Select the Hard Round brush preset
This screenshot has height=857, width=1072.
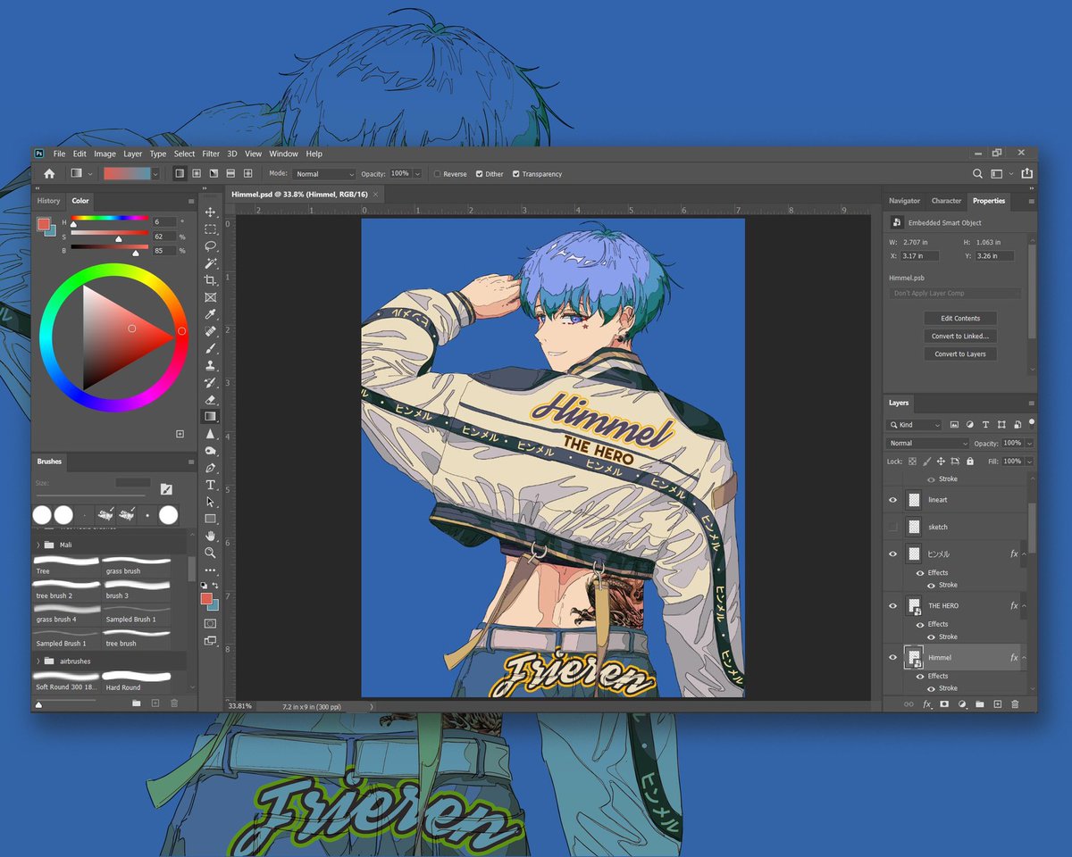[x=137, y=681]
